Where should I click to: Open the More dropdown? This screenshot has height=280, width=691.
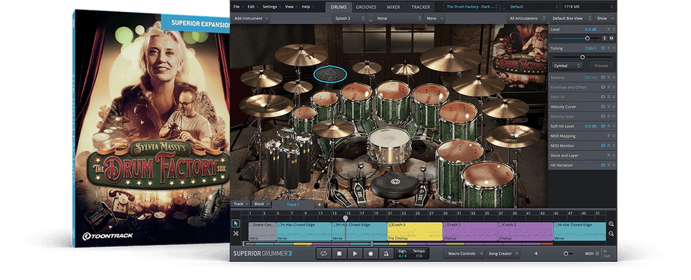(x=435, y=18)
